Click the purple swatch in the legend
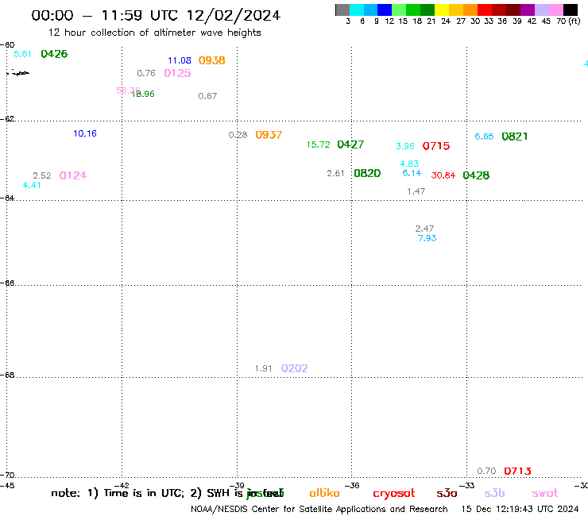The width and height of the screenshot is (588, 516). pos(528,10)
